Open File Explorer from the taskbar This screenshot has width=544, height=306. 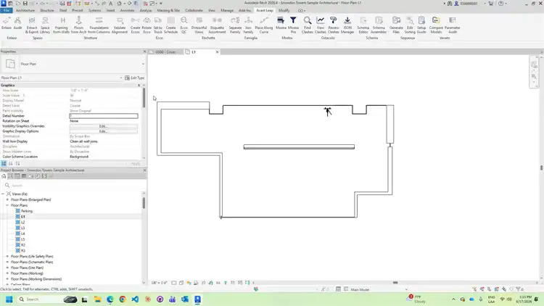(x=97, y=299)
